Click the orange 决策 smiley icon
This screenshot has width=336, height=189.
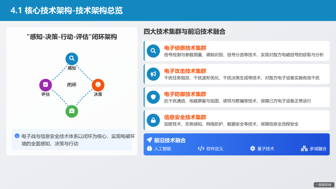(98, 84)
